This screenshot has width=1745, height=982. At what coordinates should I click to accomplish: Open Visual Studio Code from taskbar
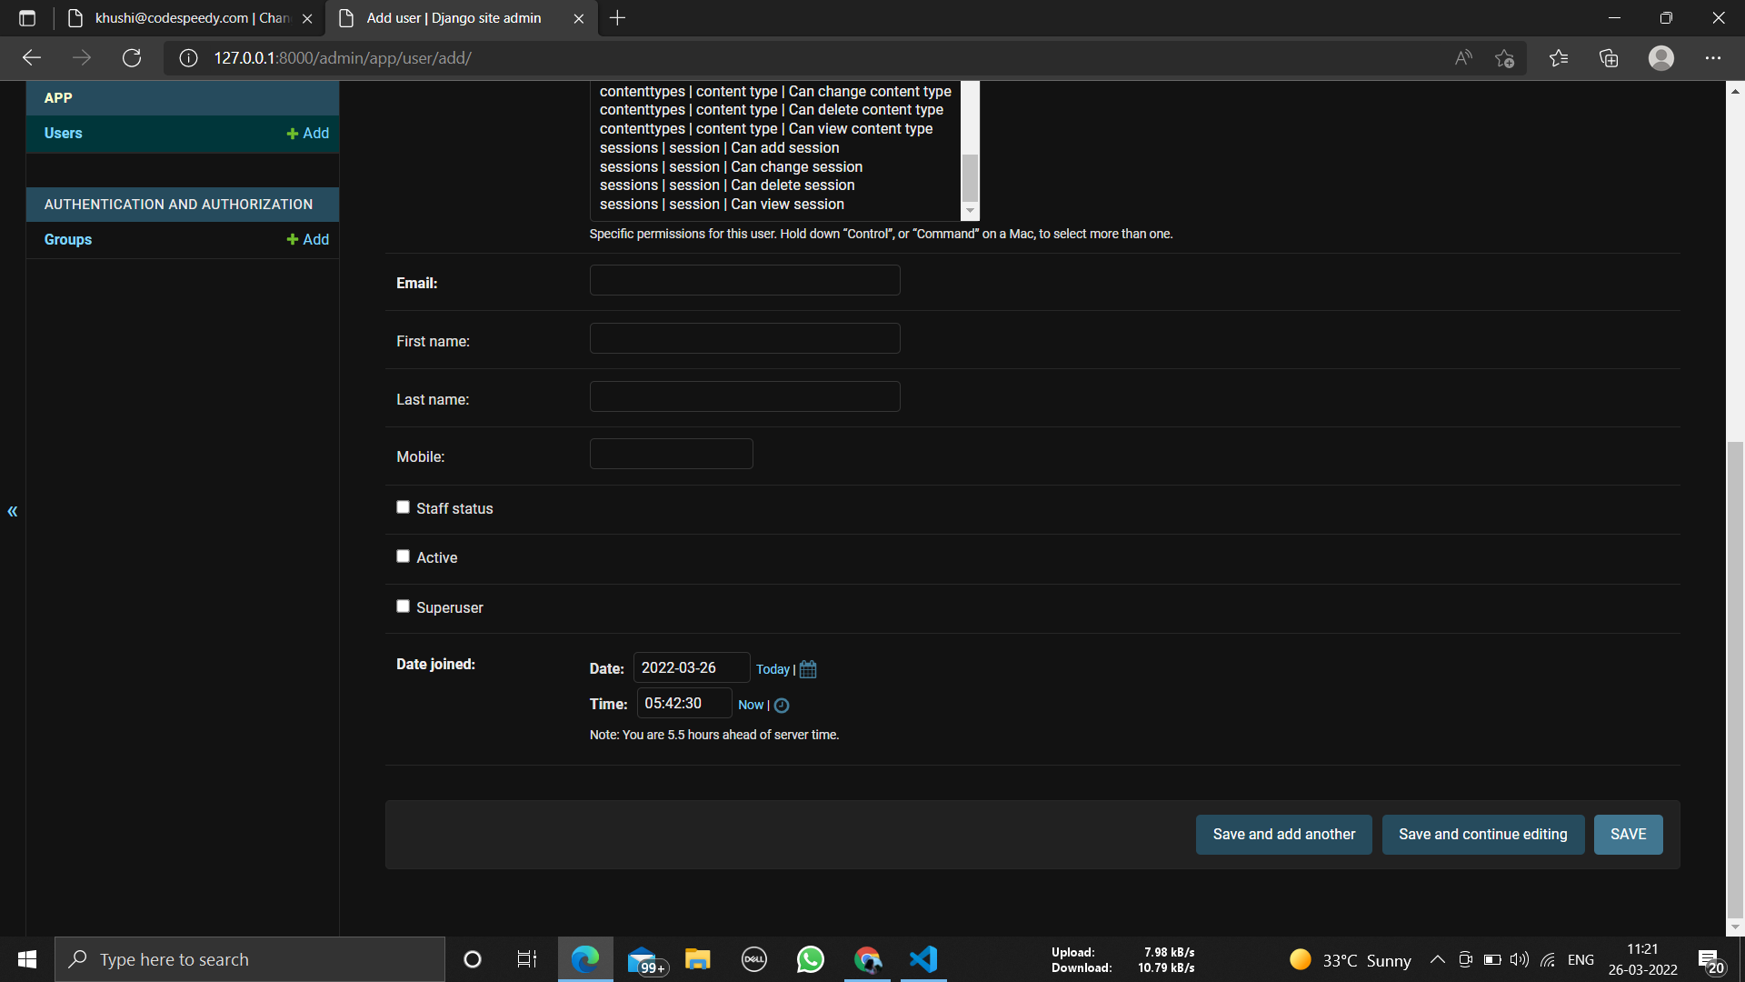[923, 959]
